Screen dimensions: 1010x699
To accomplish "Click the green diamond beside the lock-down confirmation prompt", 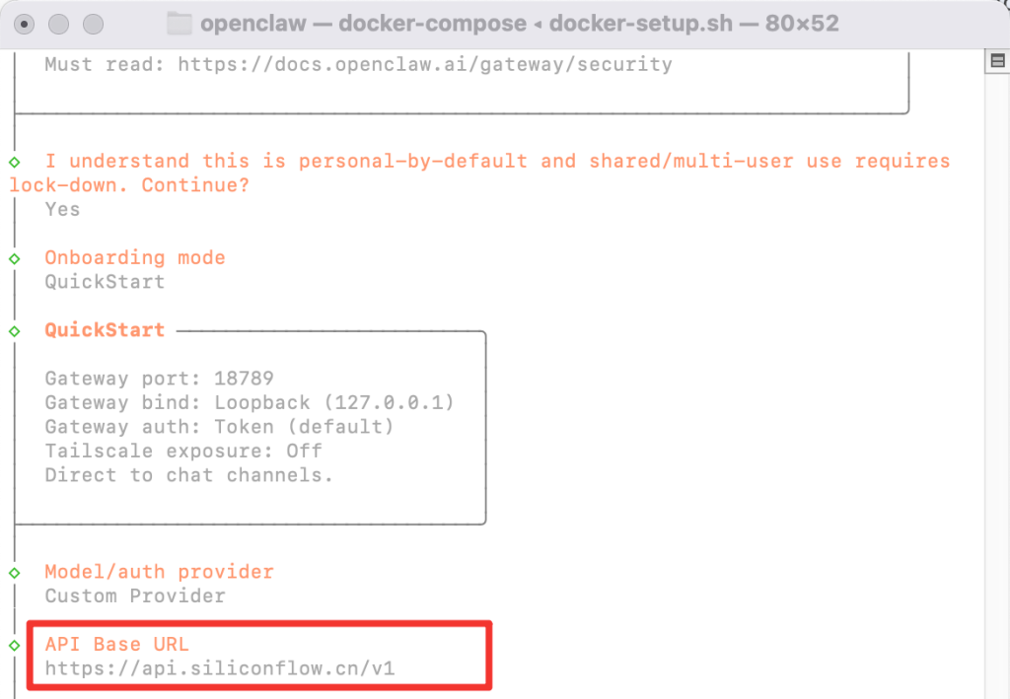I will point(14,161).
